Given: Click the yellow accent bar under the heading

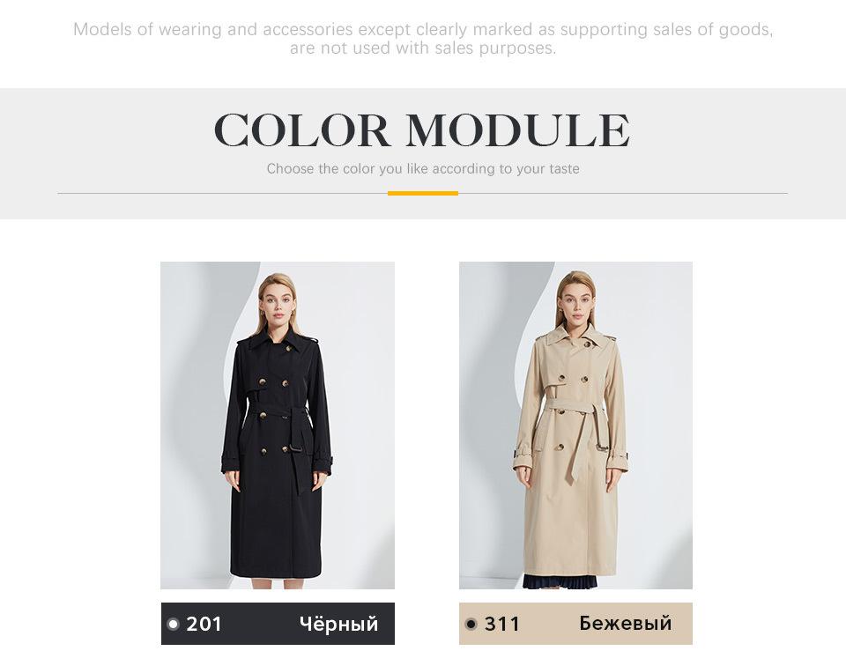Looking at the screenshot, I should tap(423, 193).
